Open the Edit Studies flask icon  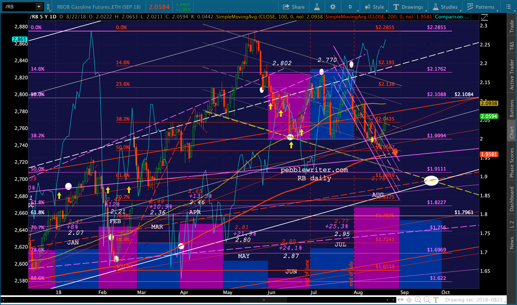[317, 7]
